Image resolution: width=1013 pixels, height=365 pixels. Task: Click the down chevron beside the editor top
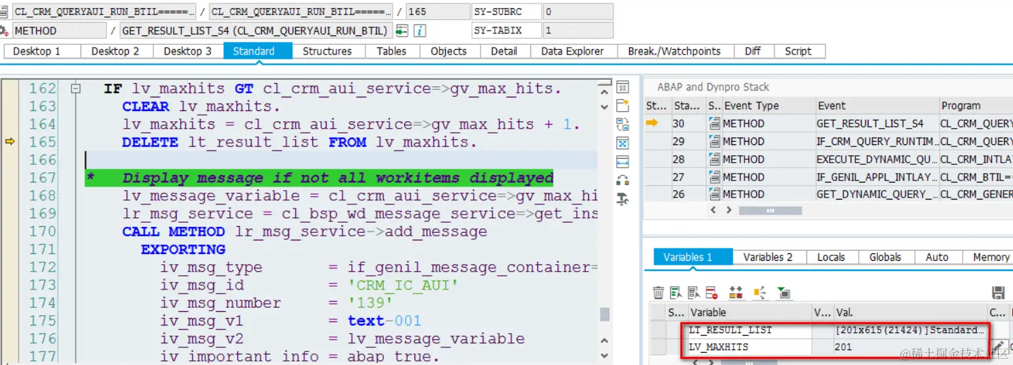click(604, 107)
